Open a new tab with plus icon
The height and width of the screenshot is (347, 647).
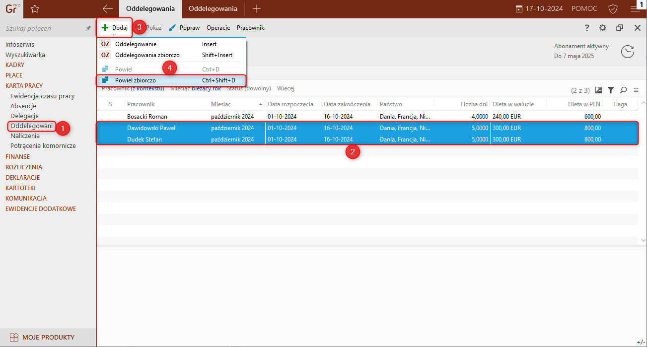tap(256, 9)
